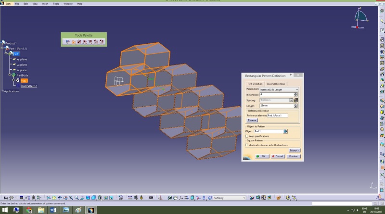The width and height of the screenshot is (385, 214).
Task: Open the Create Multi-View icon
Action: (x=88, y=198)
